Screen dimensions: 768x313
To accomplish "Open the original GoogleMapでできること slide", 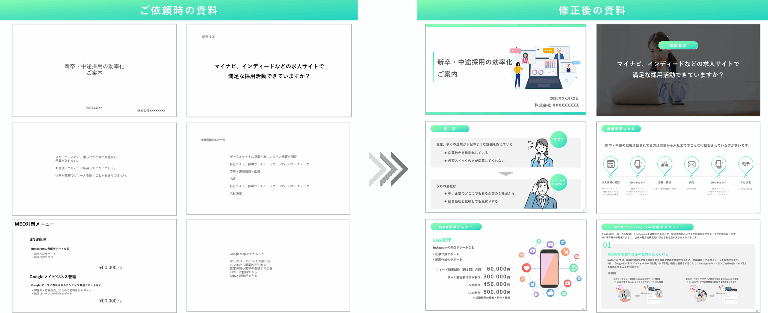I will pos(268,266).
